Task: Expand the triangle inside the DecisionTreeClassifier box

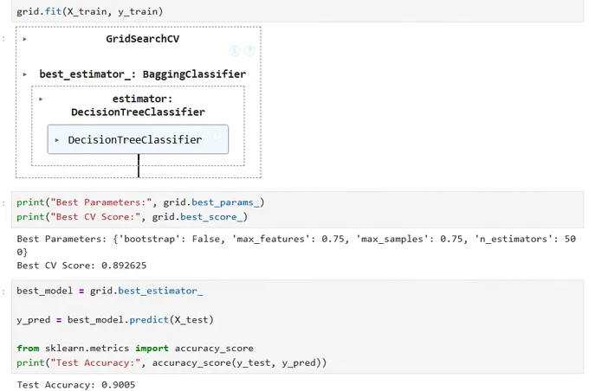Action: click(x=57, y=140)
